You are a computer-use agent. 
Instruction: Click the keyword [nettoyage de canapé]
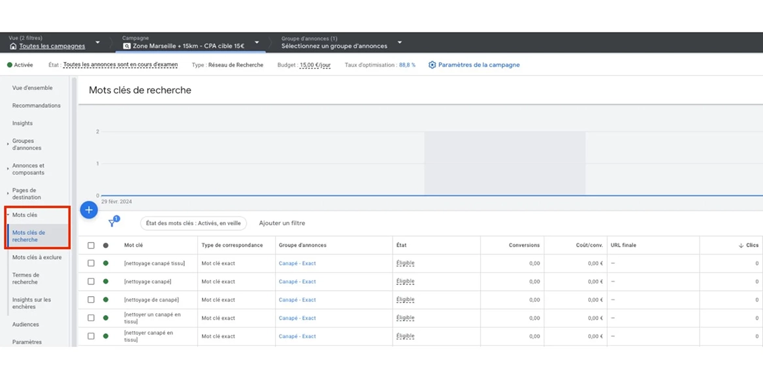coord(152,300)
